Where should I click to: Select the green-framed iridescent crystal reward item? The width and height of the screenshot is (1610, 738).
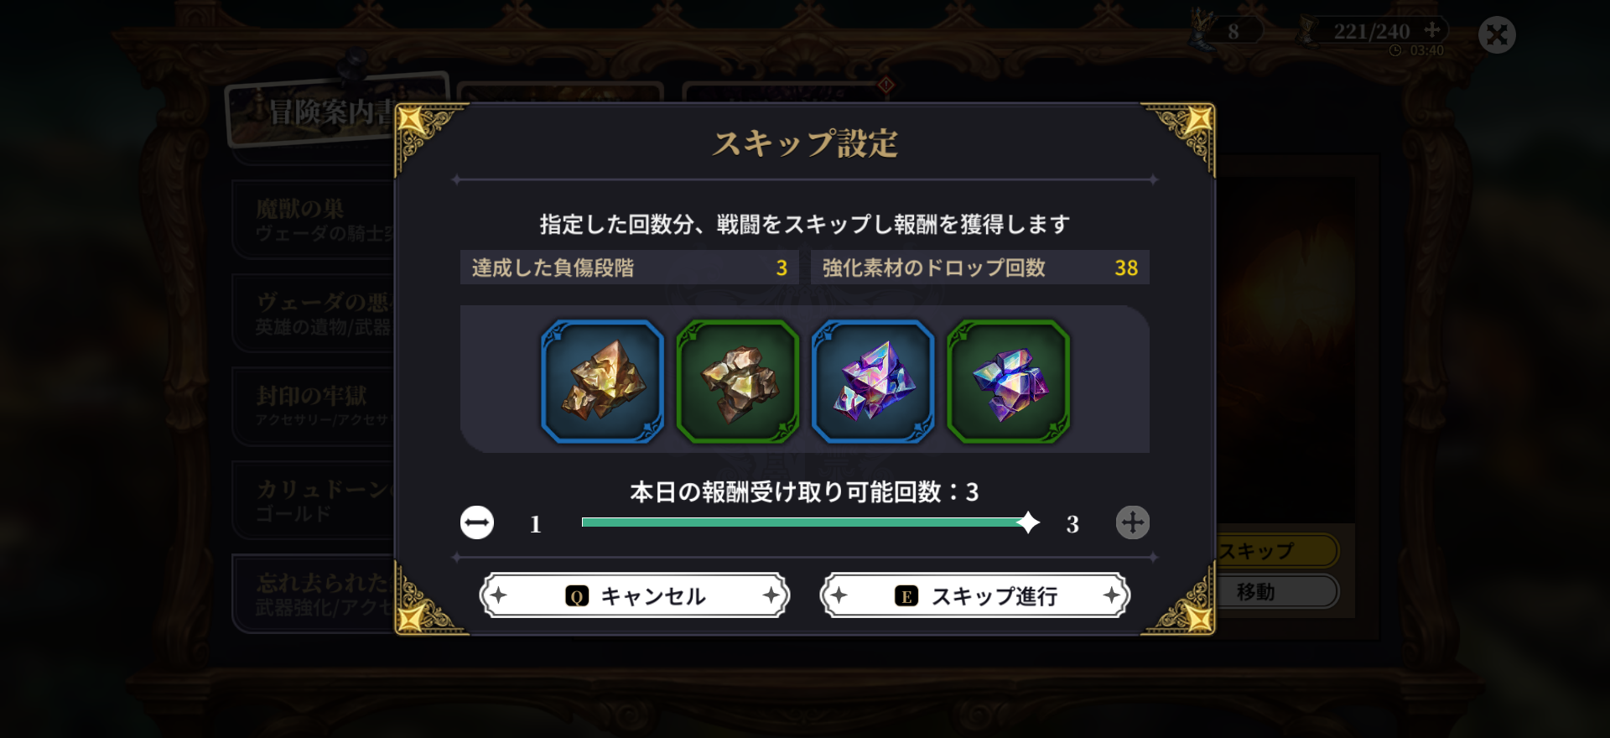(1009, 382)
